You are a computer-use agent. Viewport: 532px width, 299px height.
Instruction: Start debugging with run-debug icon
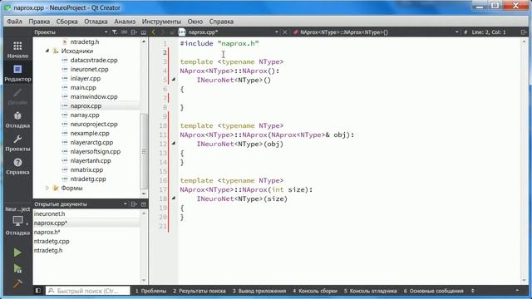(x=17, y=268)
